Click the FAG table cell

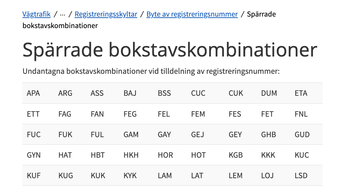(x=65, y=114)
